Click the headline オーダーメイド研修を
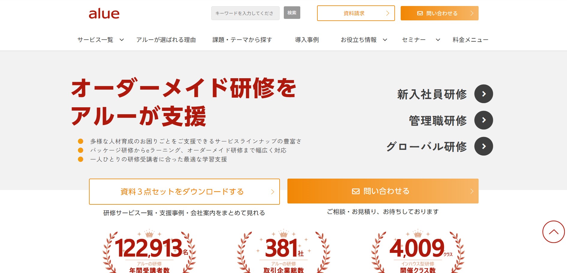Viewport: 567px width, 273px height. 184,88
